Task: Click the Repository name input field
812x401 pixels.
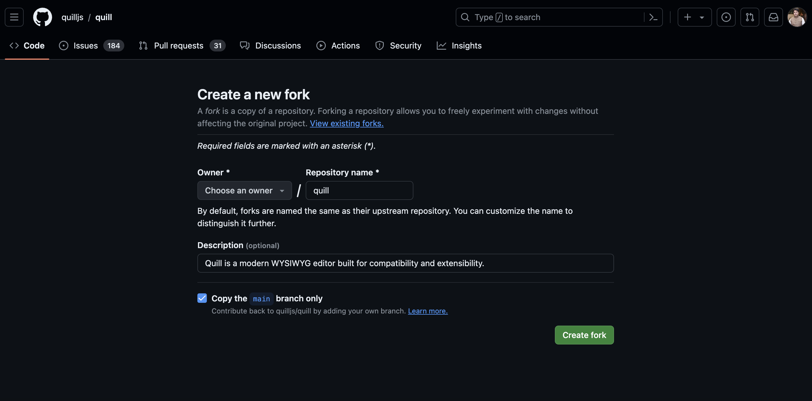Action: coord(359,190)
